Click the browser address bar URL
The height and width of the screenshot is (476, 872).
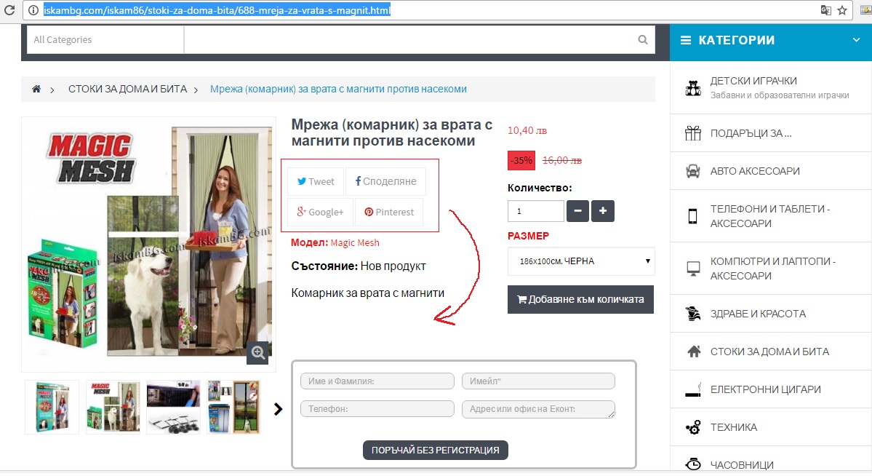[217, 10]
